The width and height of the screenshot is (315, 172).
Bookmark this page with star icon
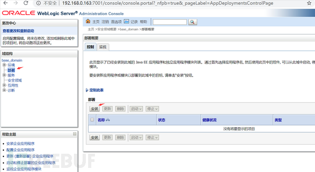click(309, 3)
